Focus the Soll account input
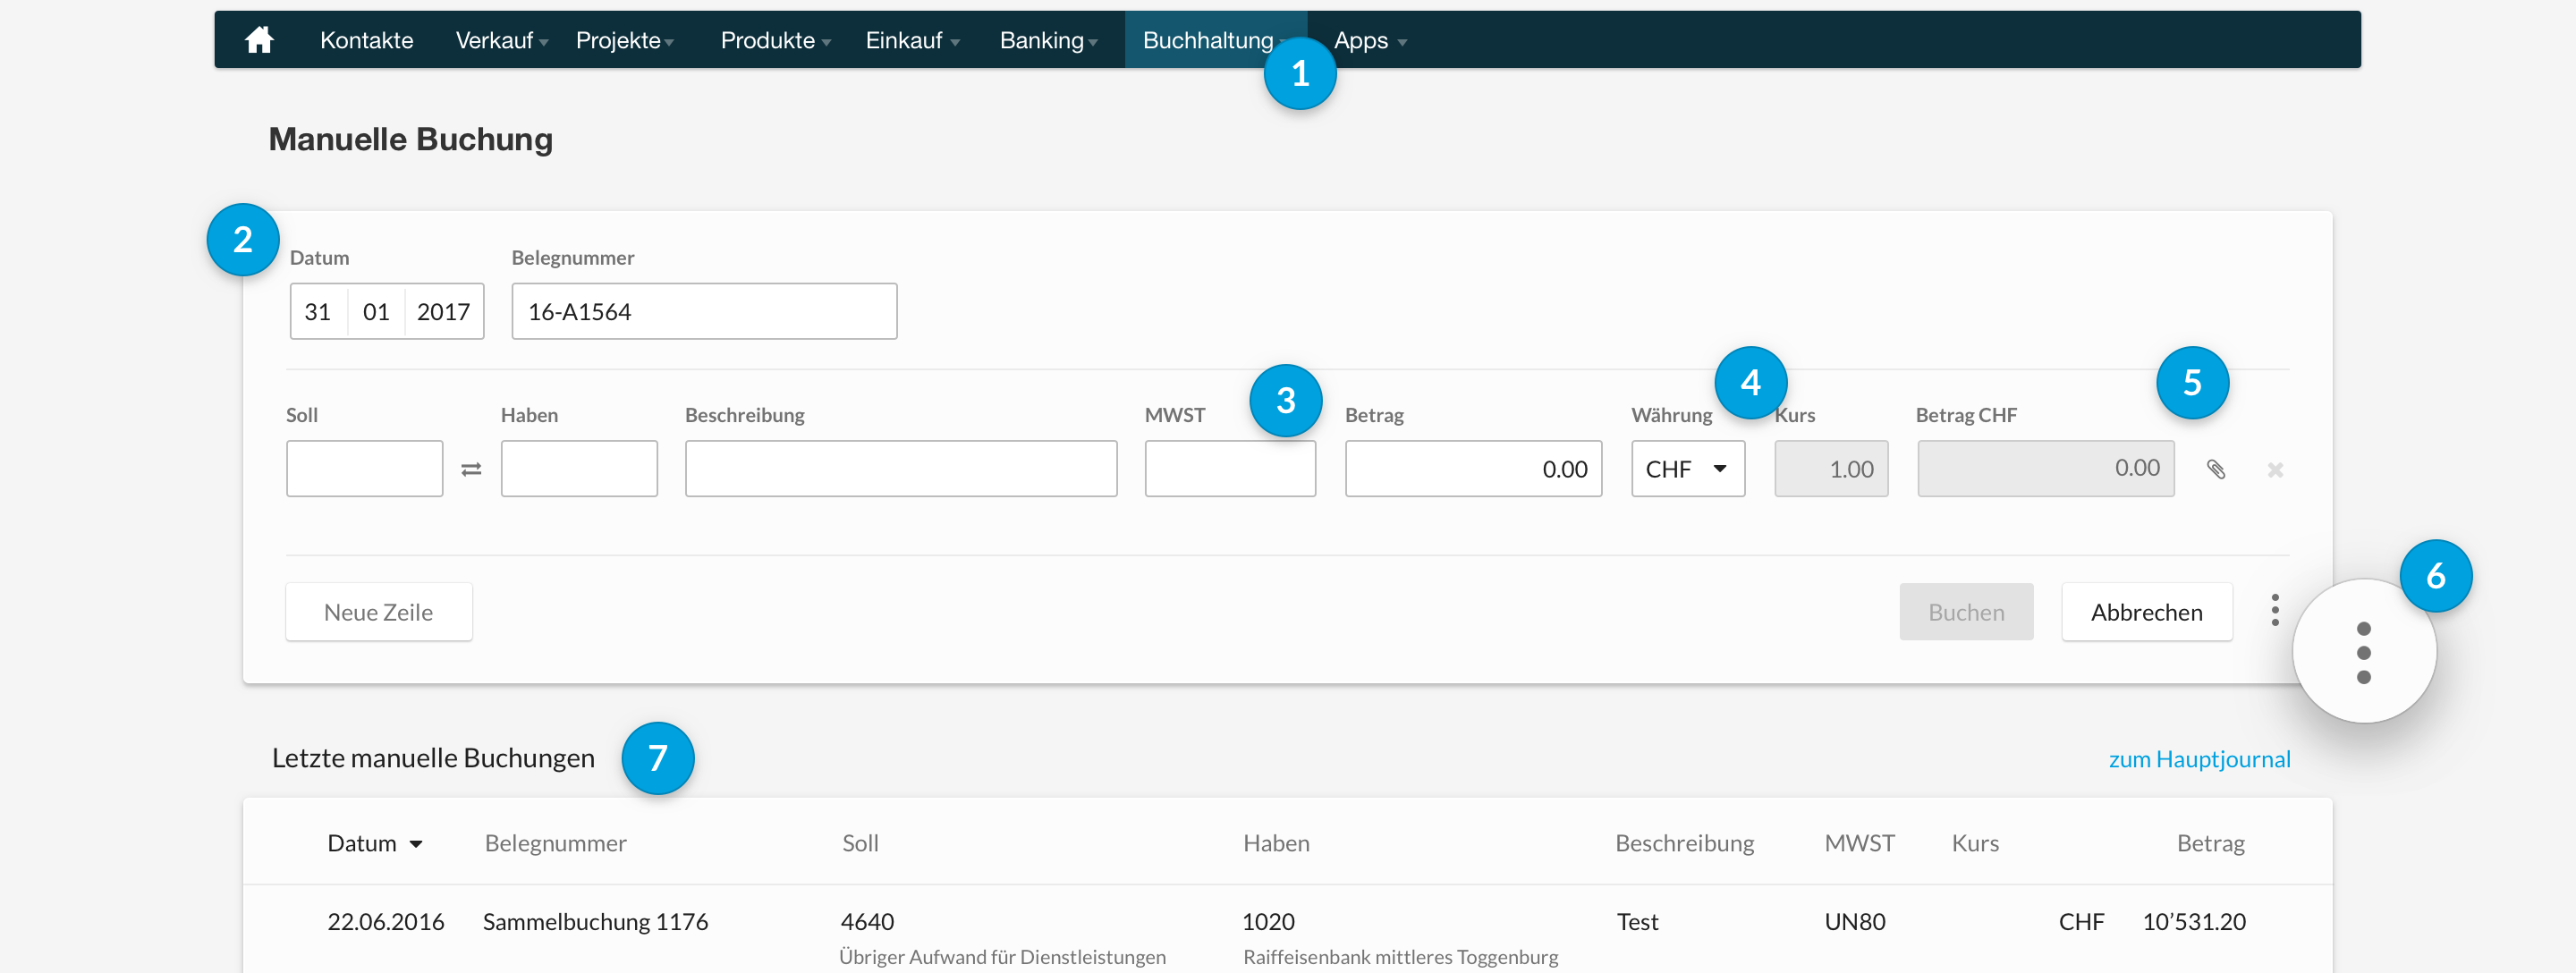The height and width of the screenshot is (973, 2576). (364, 469)
